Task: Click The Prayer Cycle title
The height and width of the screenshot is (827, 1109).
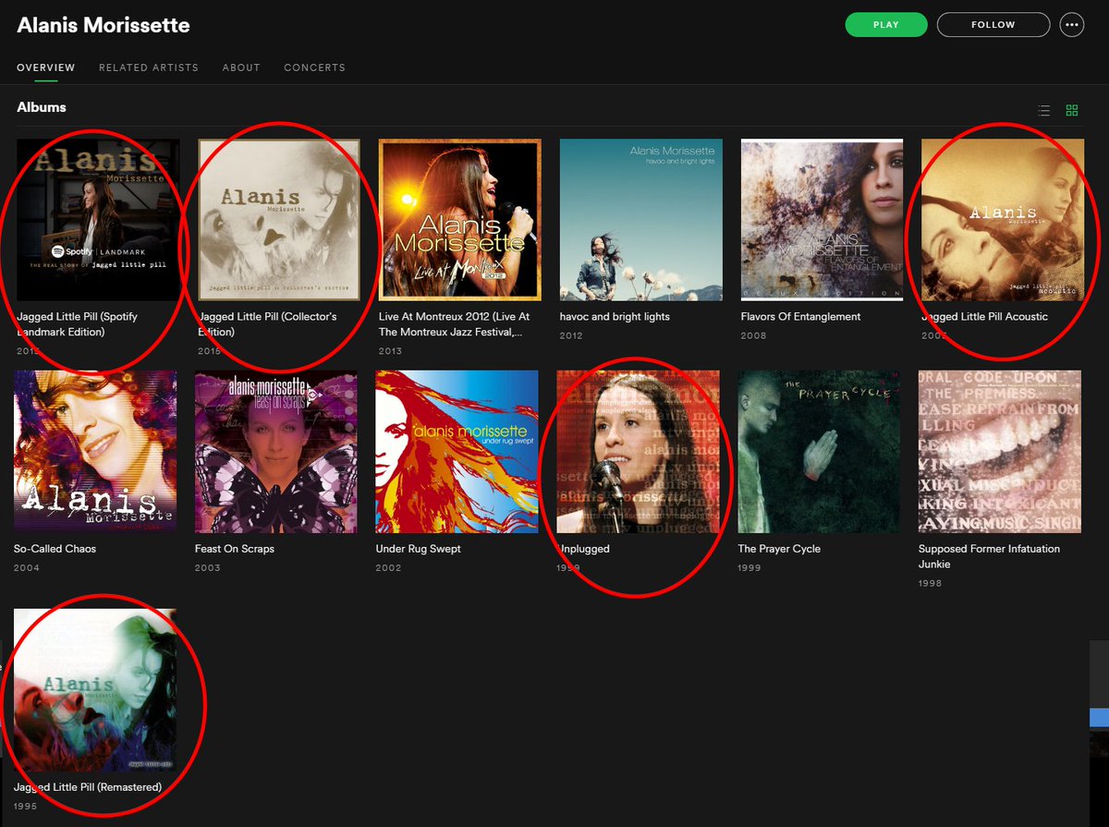Action: 779,549
